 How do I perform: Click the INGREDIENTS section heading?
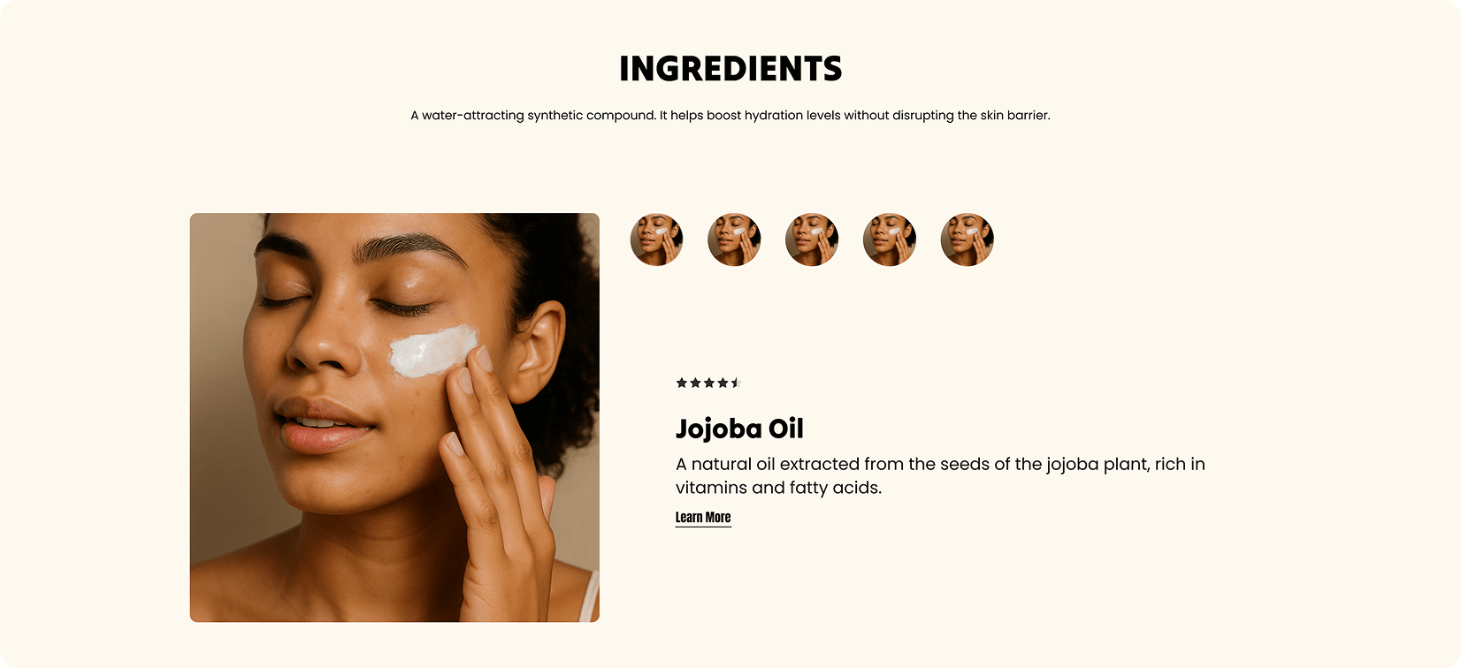pyautogui.click(x=730, y=69)
